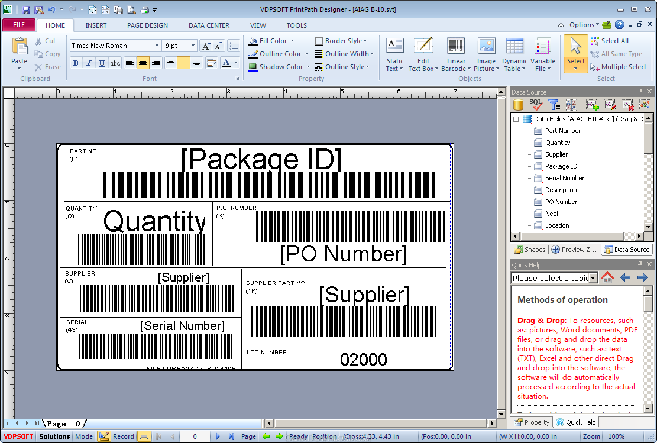The width and height of the screenshot is (657, 443).
Task: Click the green next page arrow
Action: tap(280, 436)
